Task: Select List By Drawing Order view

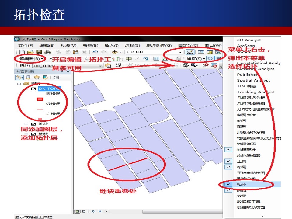Action: coord(19,78)
